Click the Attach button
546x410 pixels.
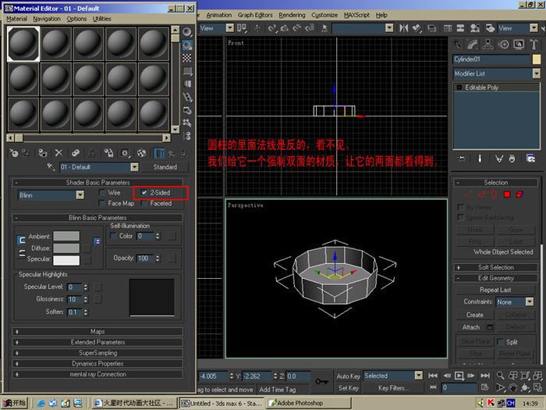click(x=471, y=327)
